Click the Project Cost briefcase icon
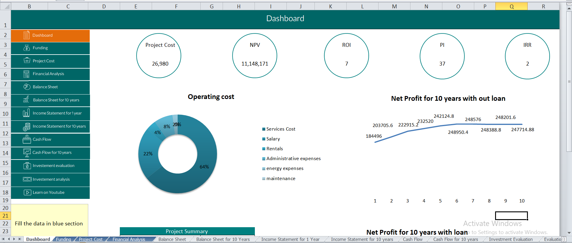 point(27,61)
